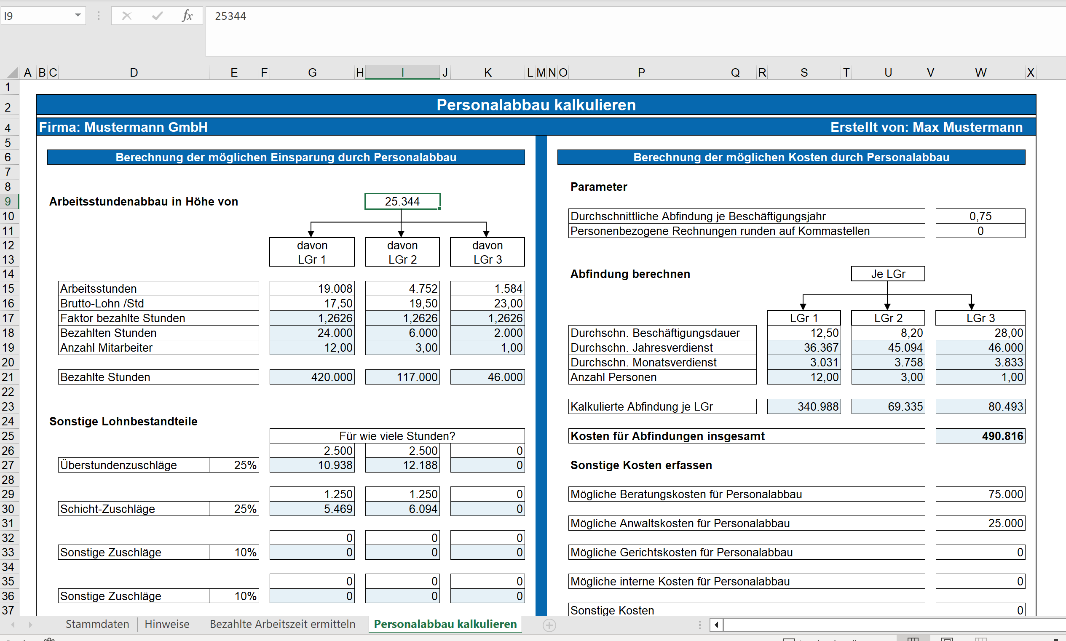
Task: Click Beschäftigungsdauer value 28,00
Action: click(980, 333)
